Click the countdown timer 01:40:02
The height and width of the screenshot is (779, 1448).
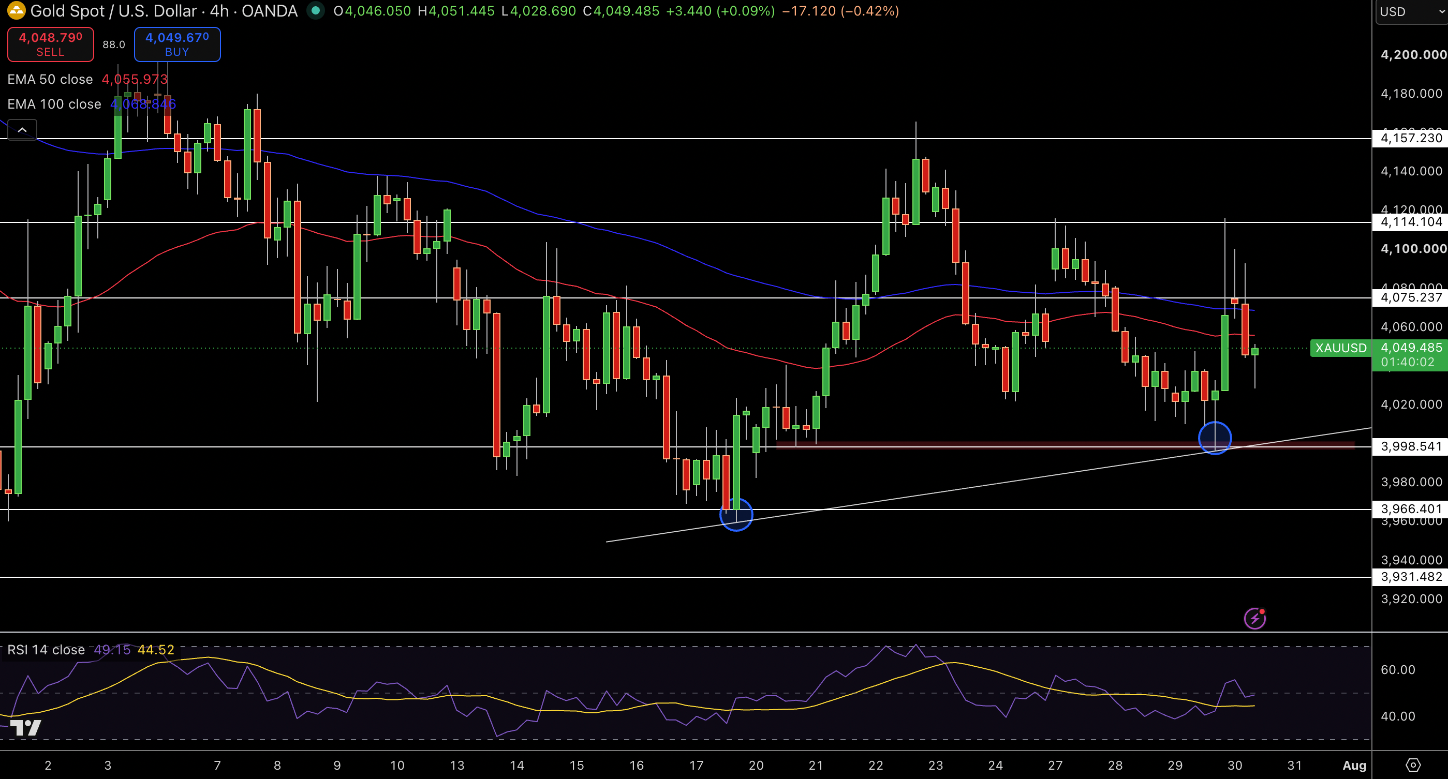tap(1408, 362)
